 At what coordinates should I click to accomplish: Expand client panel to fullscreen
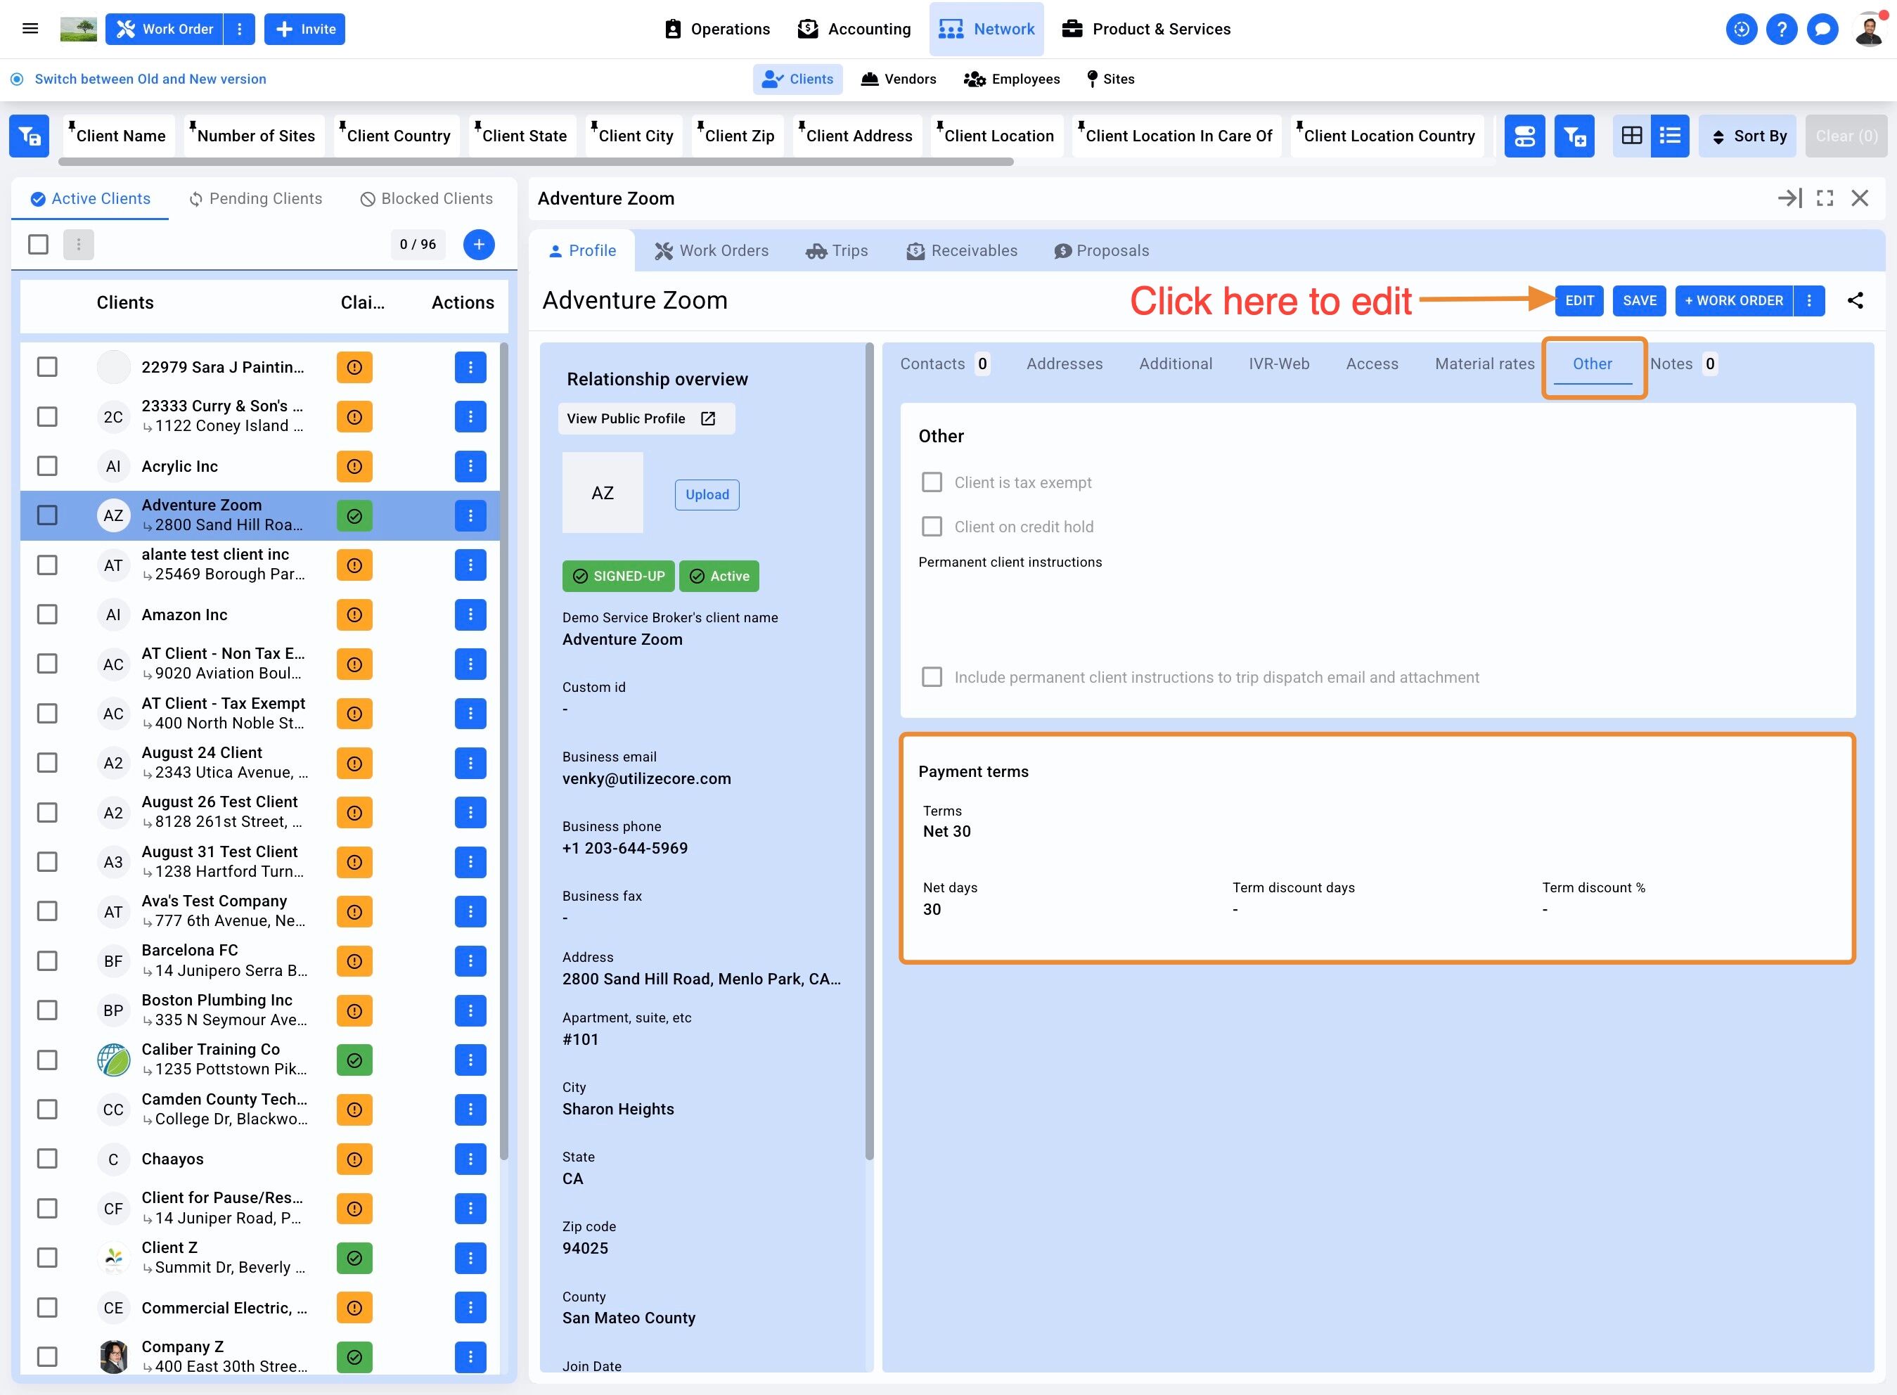pyautogui.click(x=1825, y=198)
